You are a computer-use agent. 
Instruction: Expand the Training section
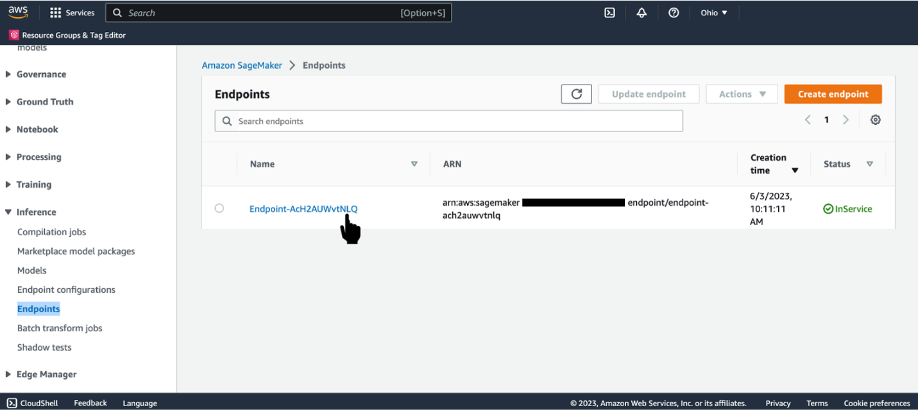coord(8,185)
